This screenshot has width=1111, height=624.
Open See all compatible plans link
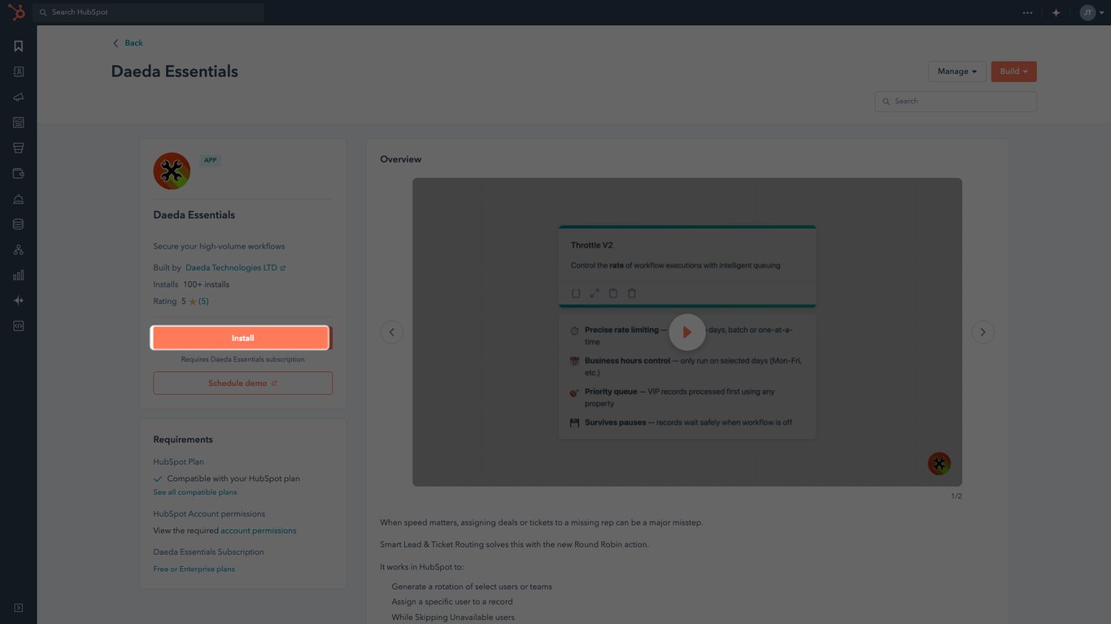195,492
